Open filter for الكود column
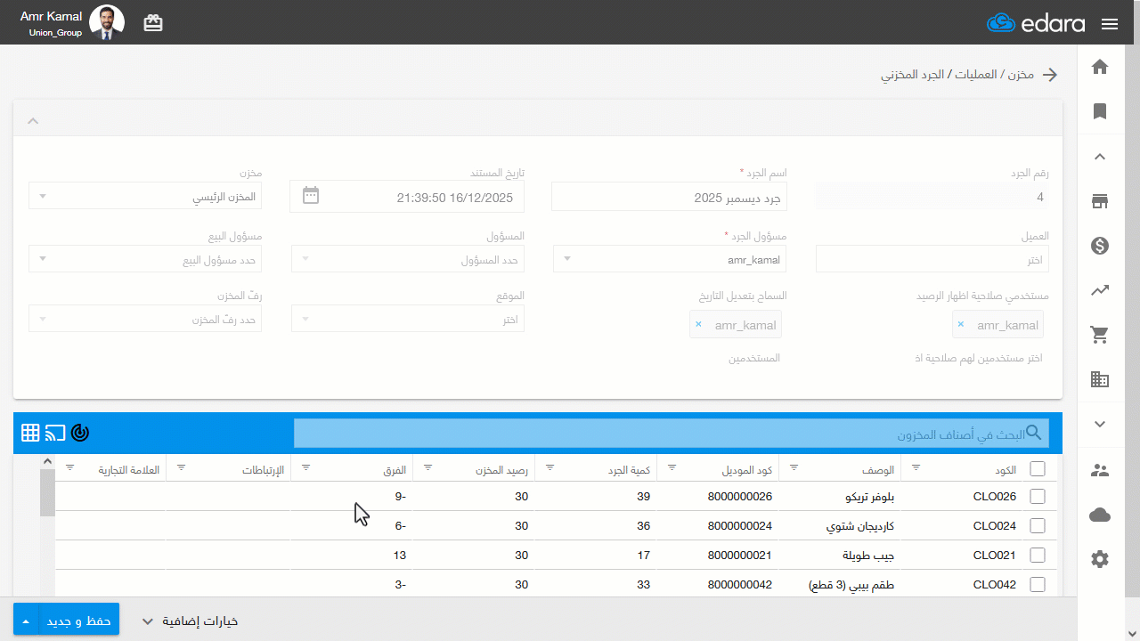Screen dimensions: 1140x641 point(916,467)
